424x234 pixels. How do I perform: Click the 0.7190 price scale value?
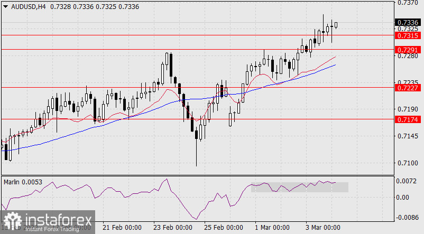(x=408, y=109)
